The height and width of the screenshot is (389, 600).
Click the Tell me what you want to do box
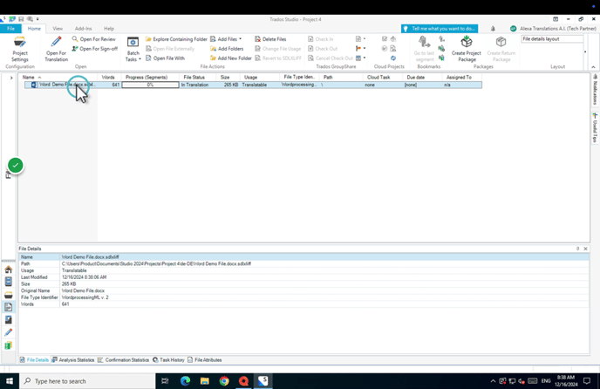click(440, 29)
